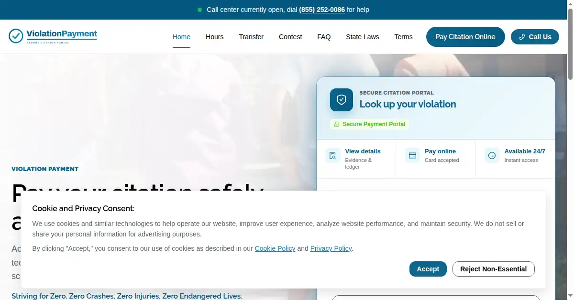This screenshot has width=574, height=300.
Task: Click the 'View details' label
Action: pos(363,151)
